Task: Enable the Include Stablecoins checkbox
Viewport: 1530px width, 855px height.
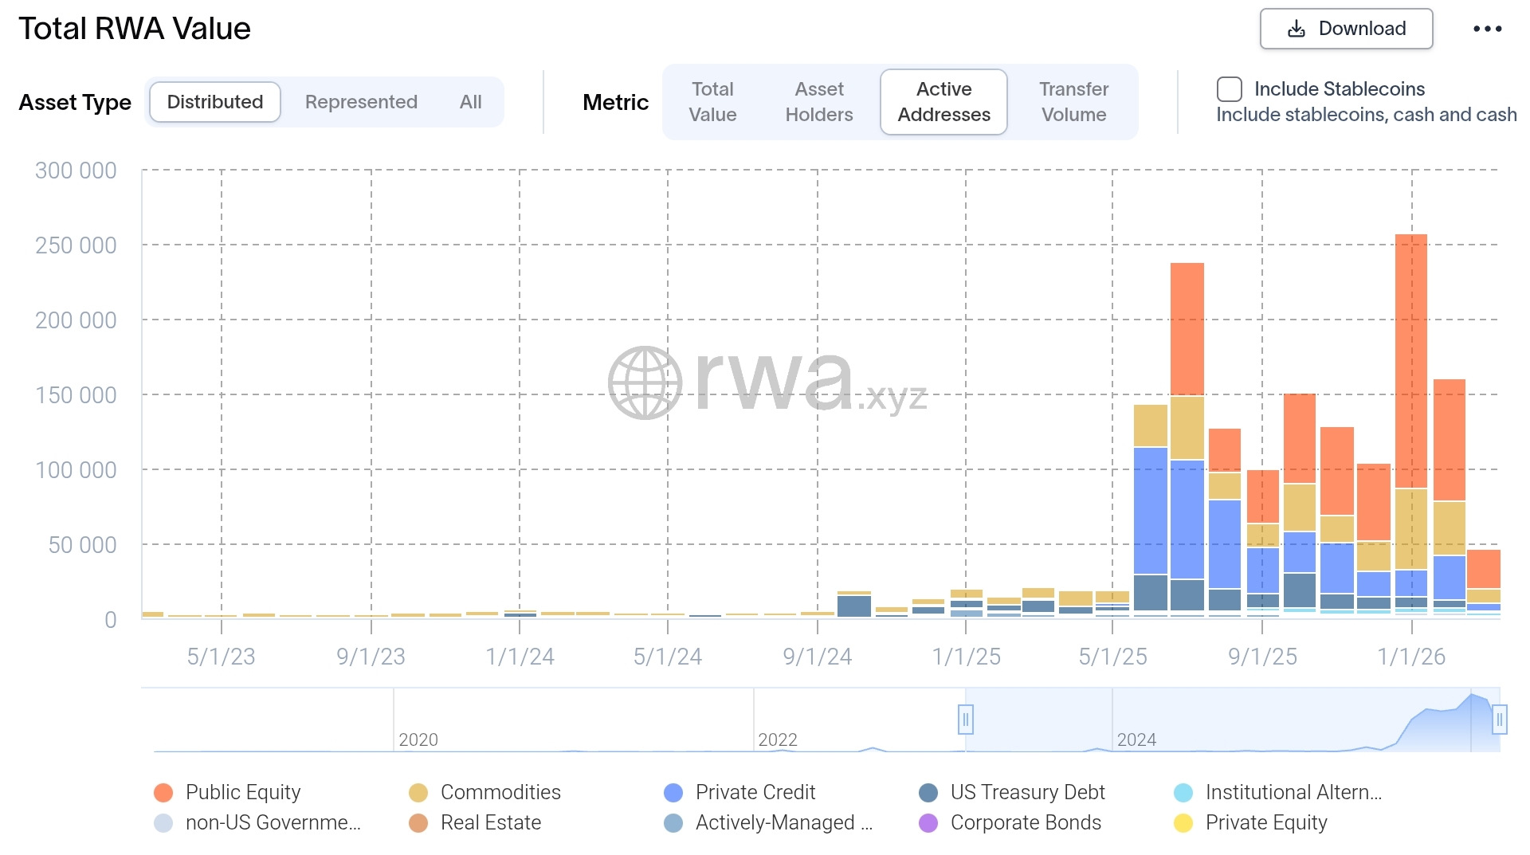Action: coord(1229,89)
